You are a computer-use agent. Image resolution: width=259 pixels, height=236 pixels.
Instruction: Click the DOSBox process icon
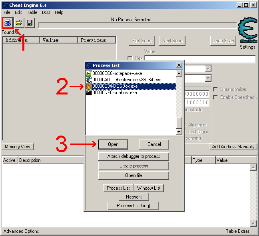(89, 87)
